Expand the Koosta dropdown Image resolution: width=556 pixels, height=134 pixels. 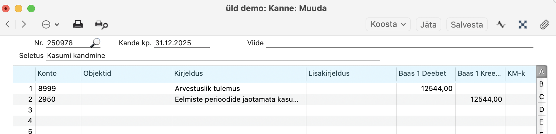[x=388, y=24]
